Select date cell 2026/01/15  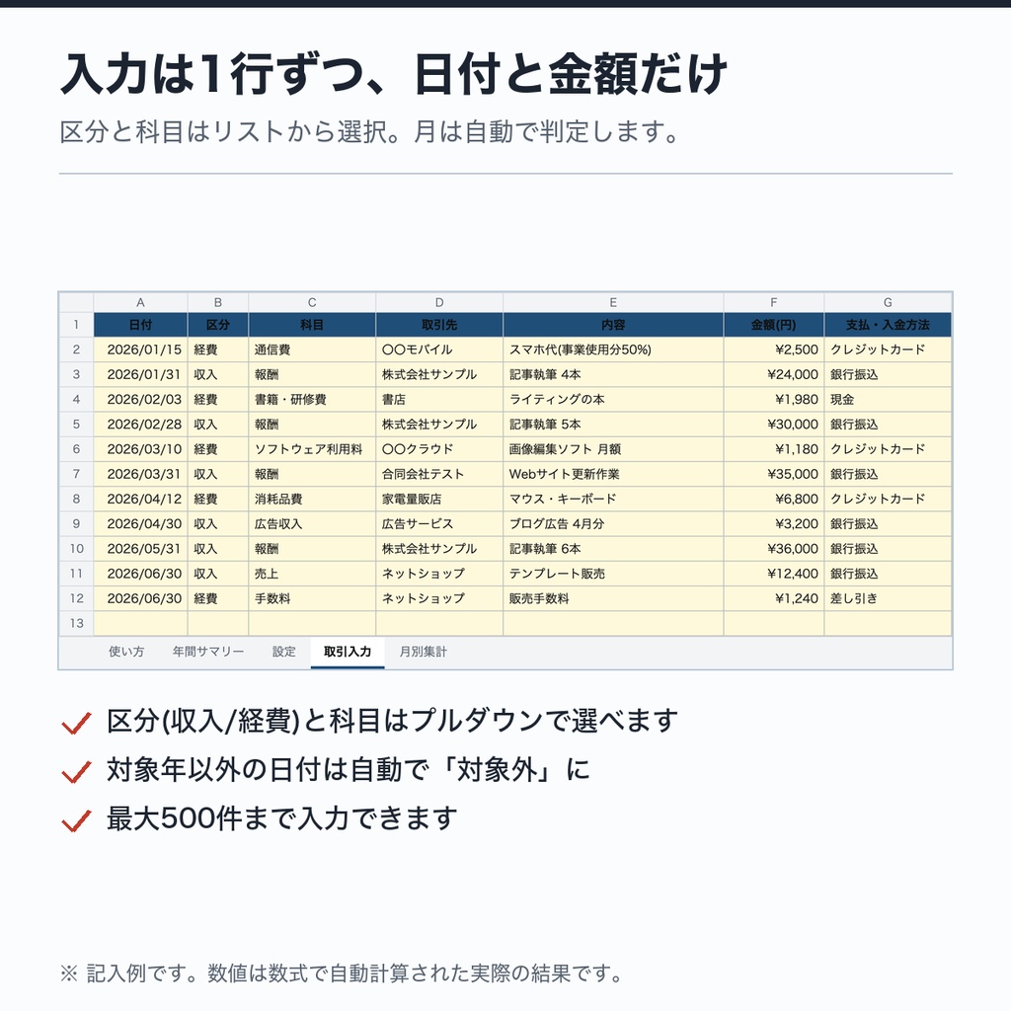click(x=140, y=350)
